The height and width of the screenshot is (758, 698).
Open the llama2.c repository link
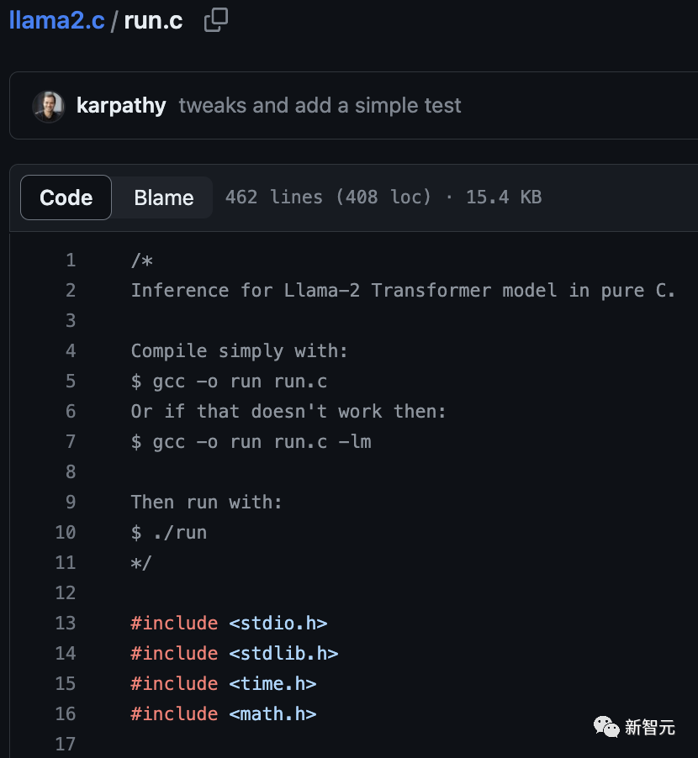click(56, 20)
